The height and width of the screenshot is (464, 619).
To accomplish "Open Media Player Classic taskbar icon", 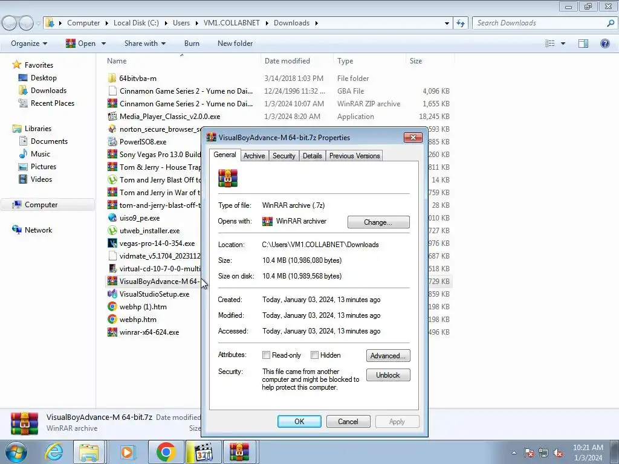I will pyautogui.click(x=204, y=452).
